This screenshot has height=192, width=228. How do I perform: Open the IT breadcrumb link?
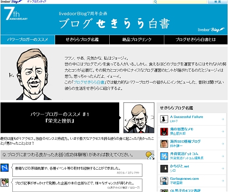(x=28, y=2)
